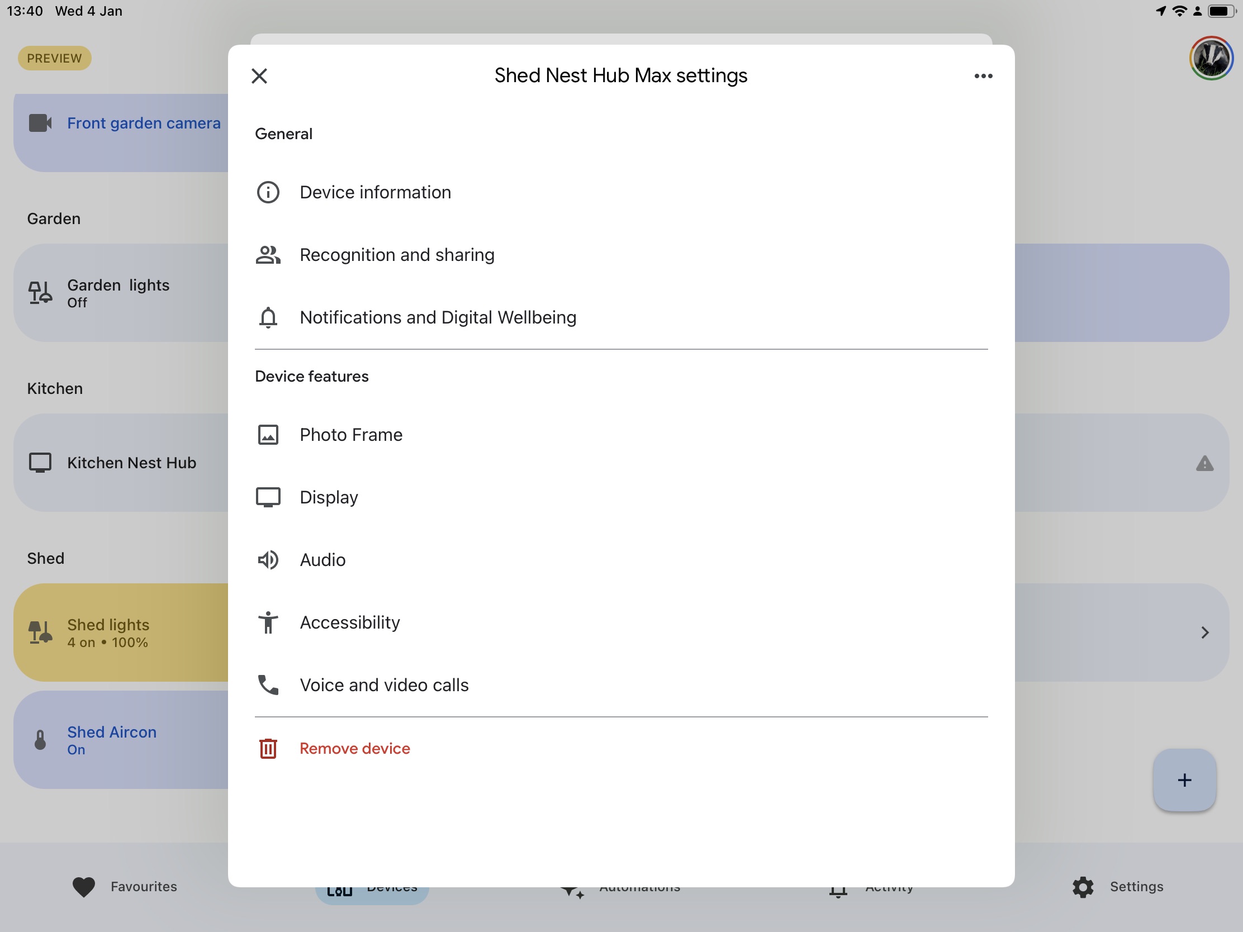Click the bell icon for Notifications
The image size is (1243, 932).
(x=268, y=317)
